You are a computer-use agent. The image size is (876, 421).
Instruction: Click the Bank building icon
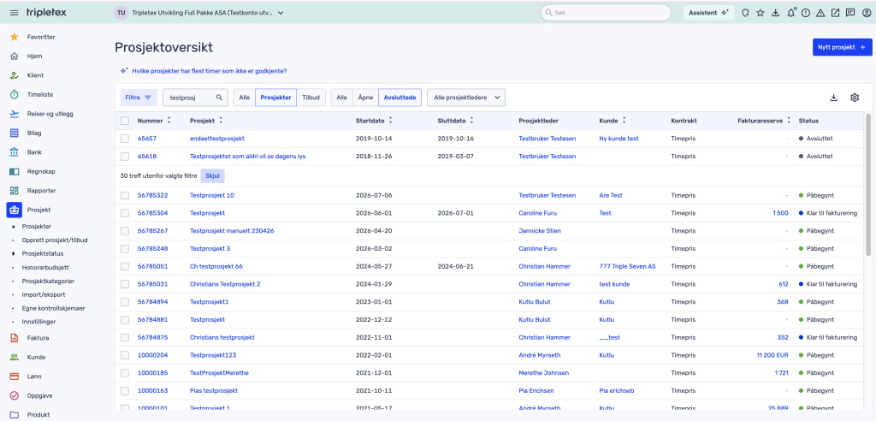coord(15,152)
